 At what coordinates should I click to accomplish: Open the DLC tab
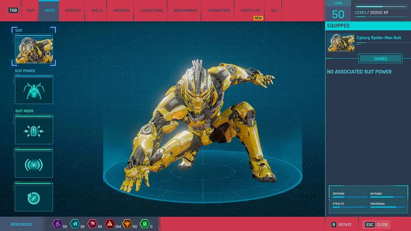(x=274, y=11)
